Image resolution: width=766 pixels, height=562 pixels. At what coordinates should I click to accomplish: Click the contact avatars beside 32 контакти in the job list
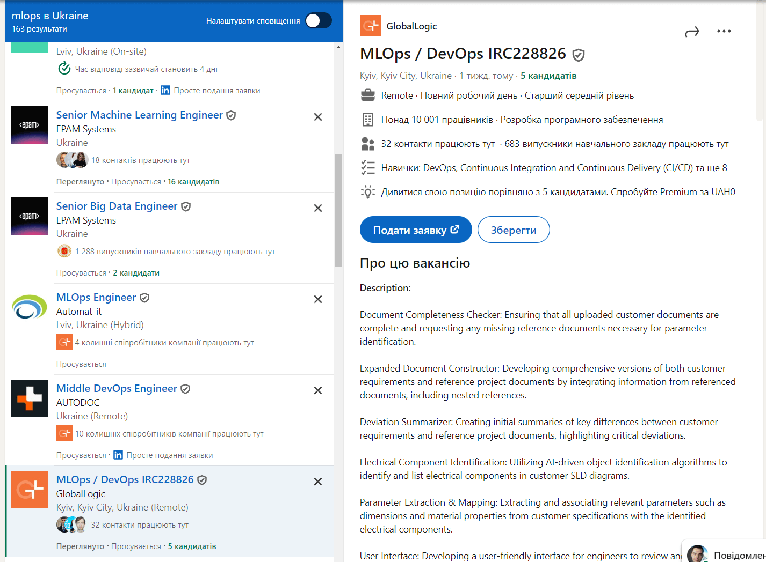[x=72, y=524]
